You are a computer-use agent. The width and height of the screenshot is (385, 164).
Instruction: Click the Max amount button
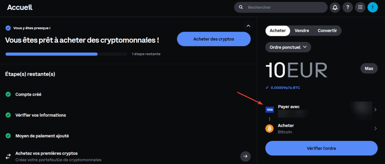pos(369,68)
